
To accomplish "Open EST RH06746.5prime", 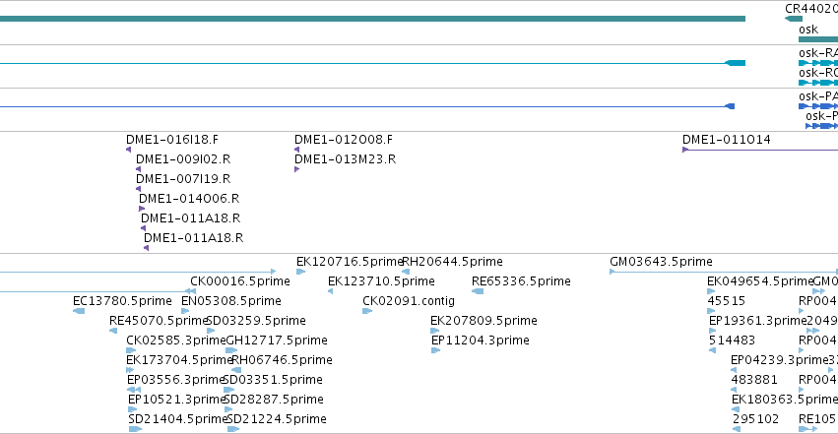I will [x=282, y=360].
